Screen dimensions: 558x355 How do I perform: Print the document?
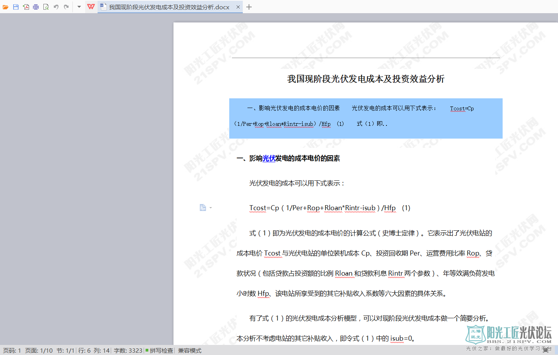point(36,7)
